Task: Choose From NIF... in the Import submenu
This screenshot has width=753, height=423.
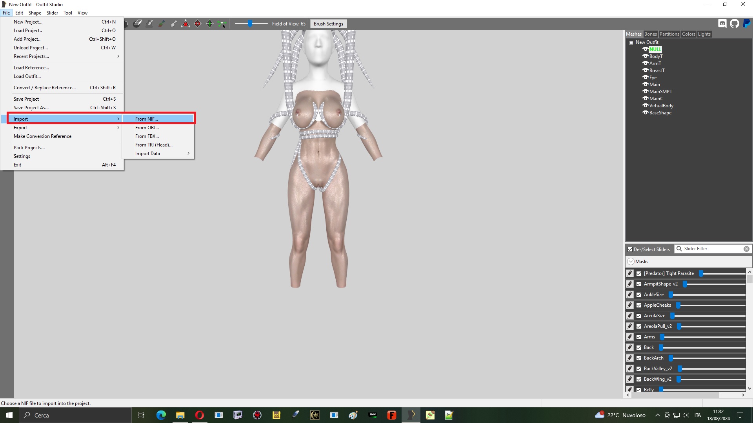Action: point(158,119)
